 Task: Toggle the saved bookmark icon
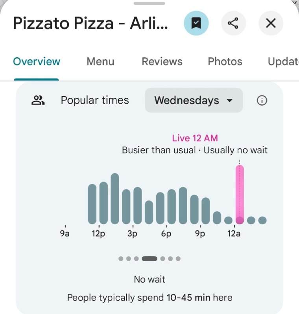pyautogui.click(x=196, y=23)
